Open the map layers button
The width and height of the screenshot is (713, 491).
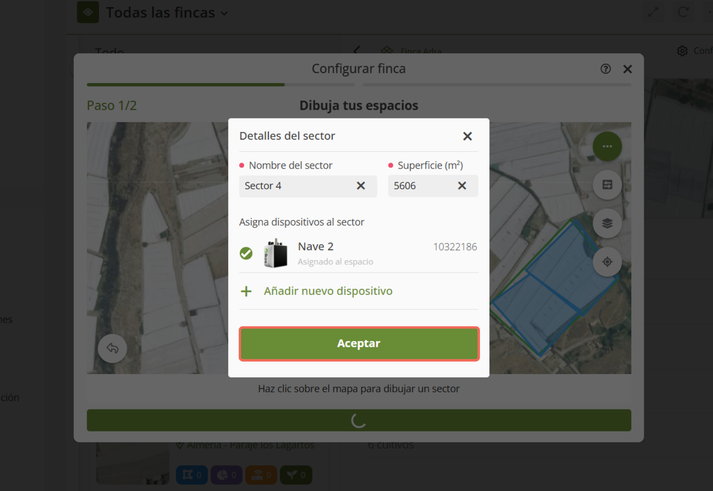[x=607, y=223]
